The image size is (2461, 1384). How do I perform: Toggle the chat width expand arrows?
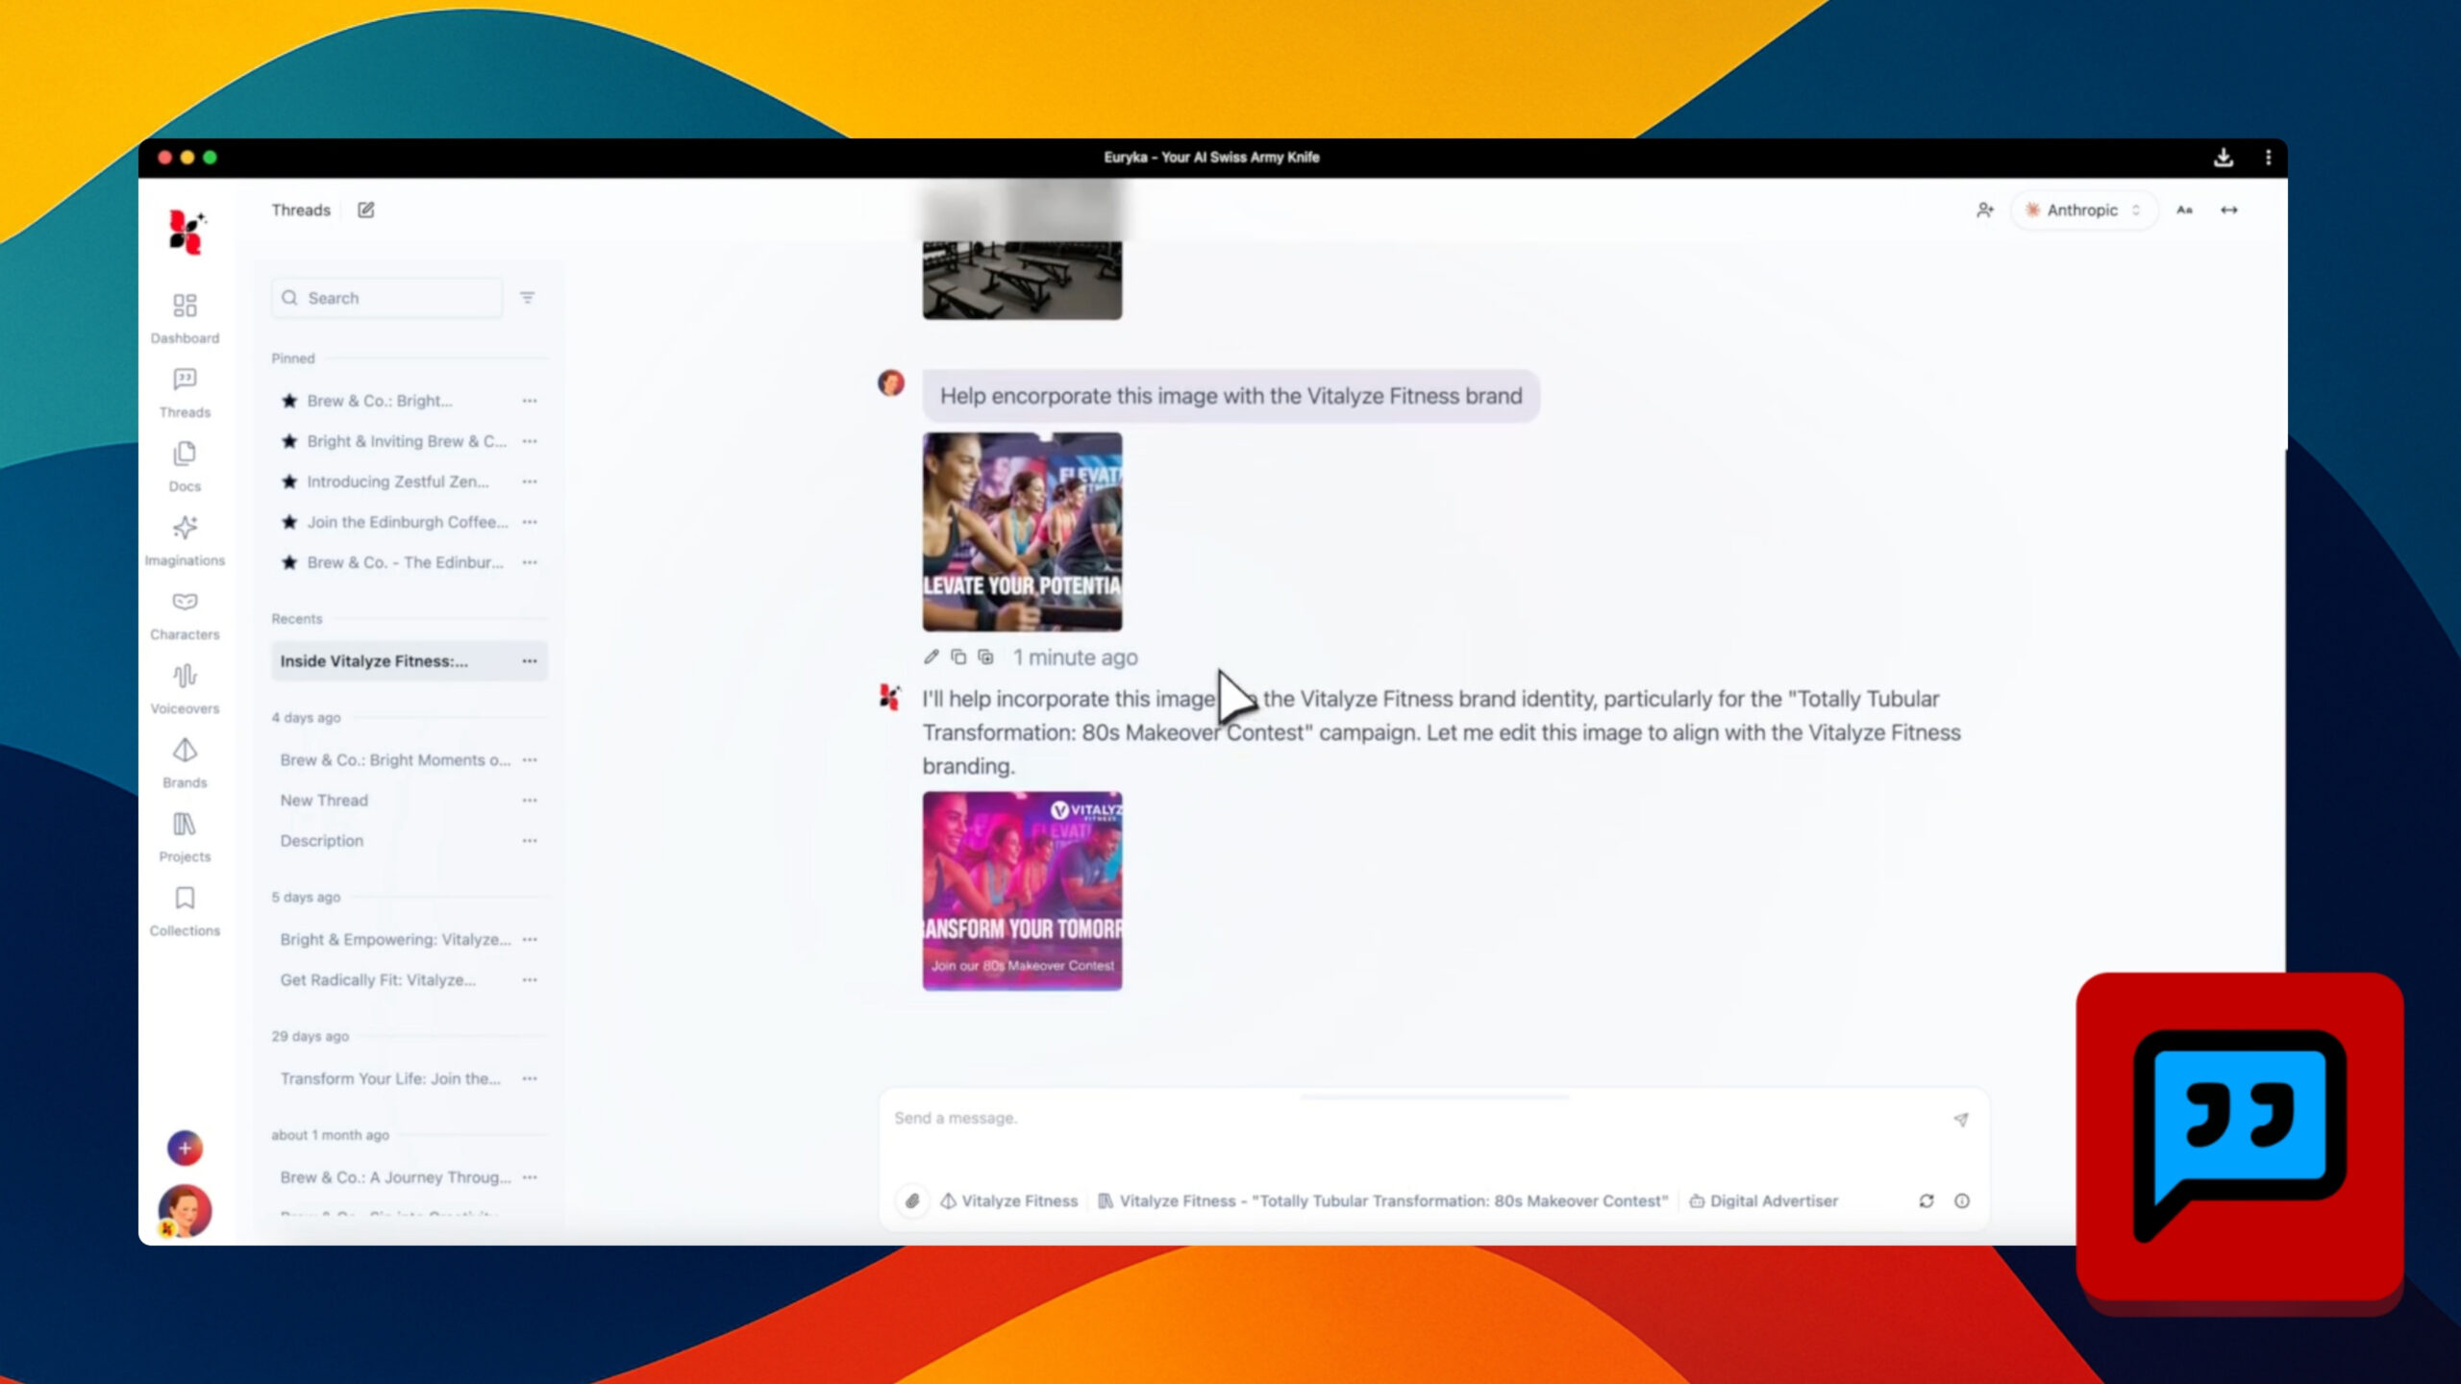click(x=2228, y=210)
